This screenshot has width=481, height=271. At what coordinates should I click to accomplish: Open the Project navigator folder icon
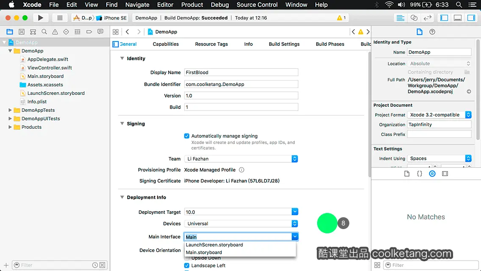pyautogui.click(x=10, y=32)
